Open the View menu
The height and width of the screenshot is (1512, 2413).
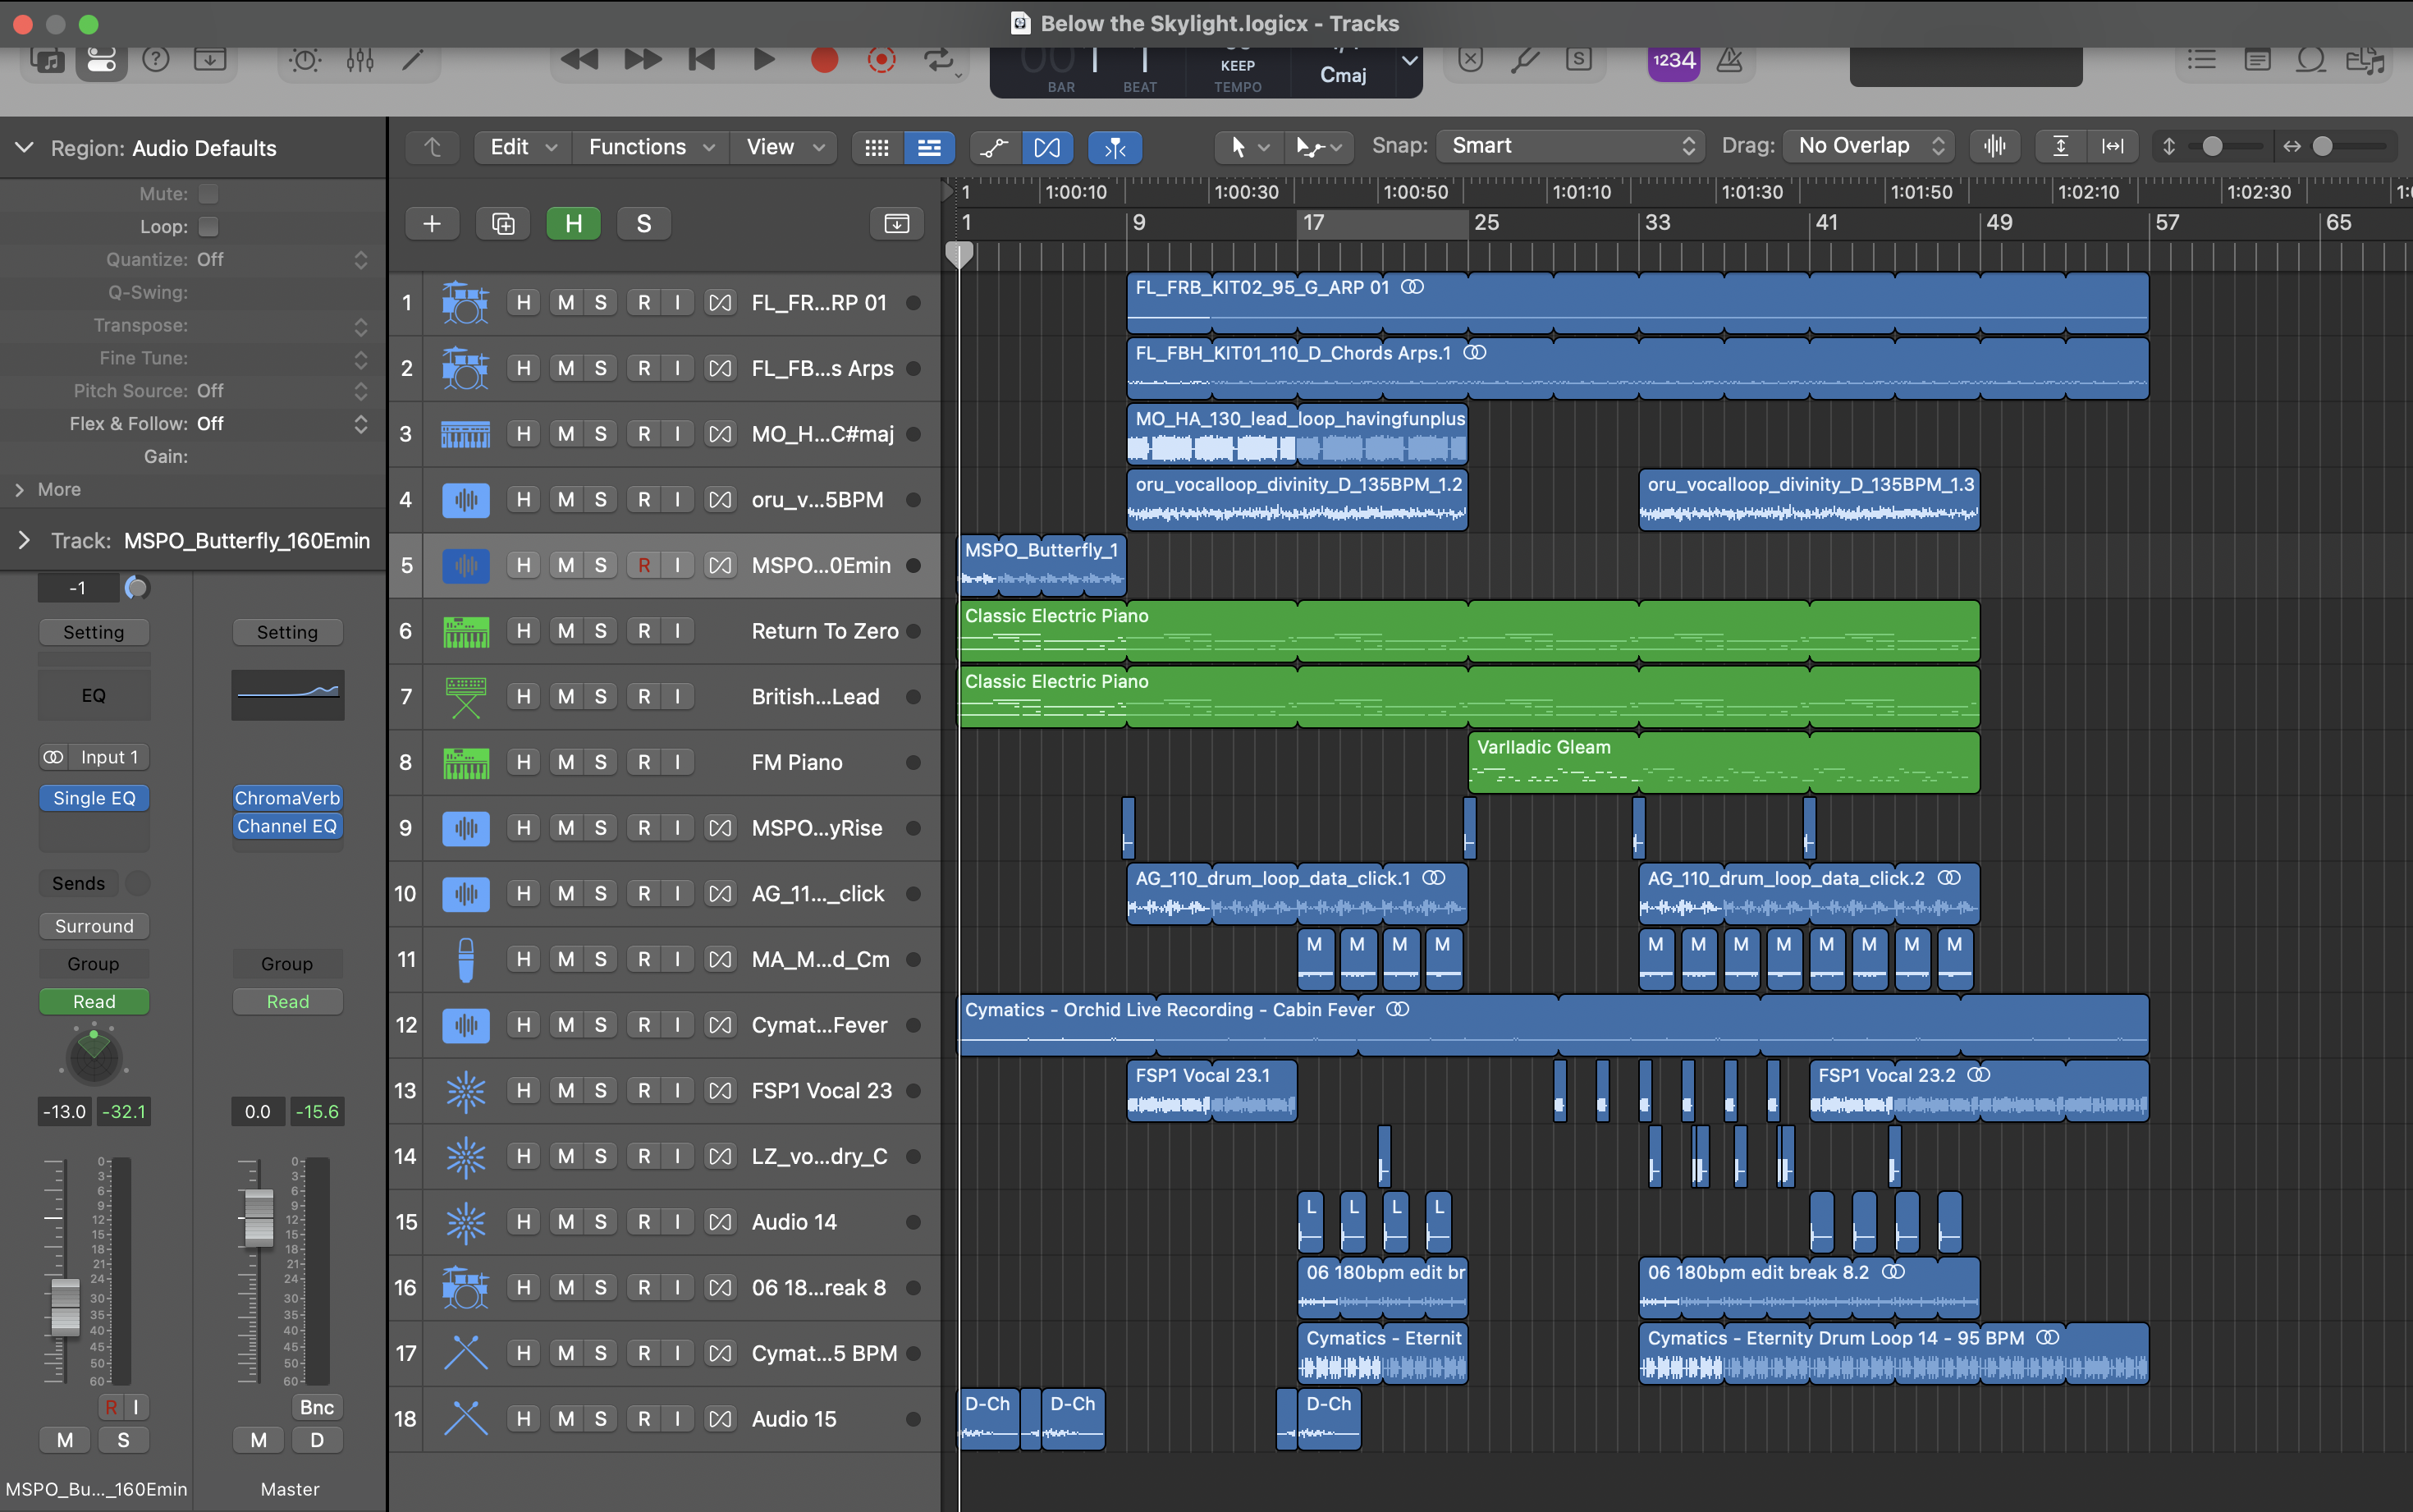pyautogui.click(x=783, y=147)
